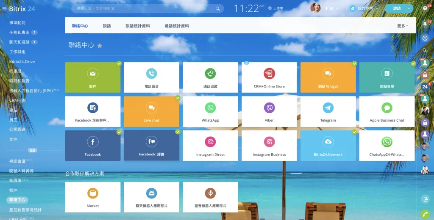Switch to the 談話 tab
This screenshot has height=220, width=434.
[x=107, y=26]
